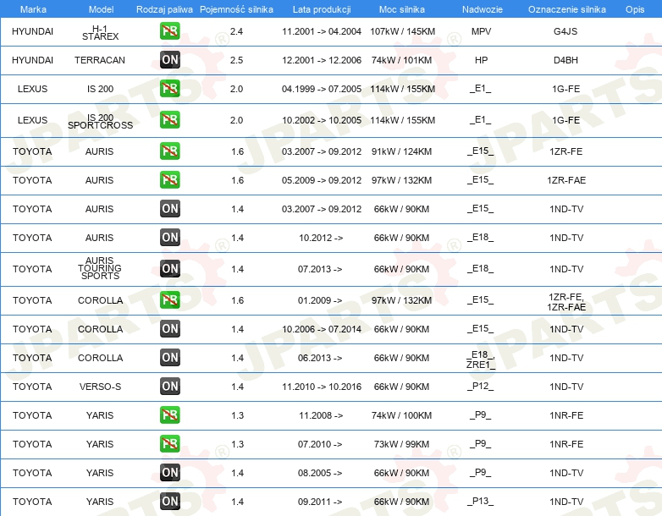Viewport: 662px width, 516px height.
Task: Click engine code G4JS
Action: coord(565,31)
